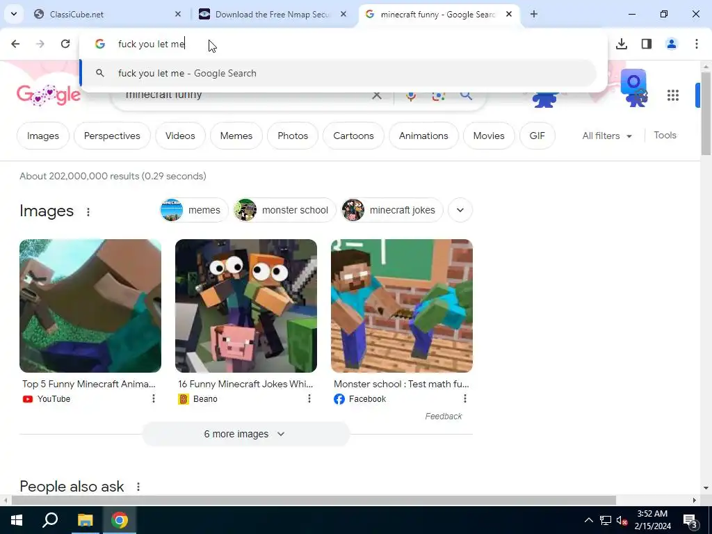Click the Chrome taskbar icon

pos(120,520)
